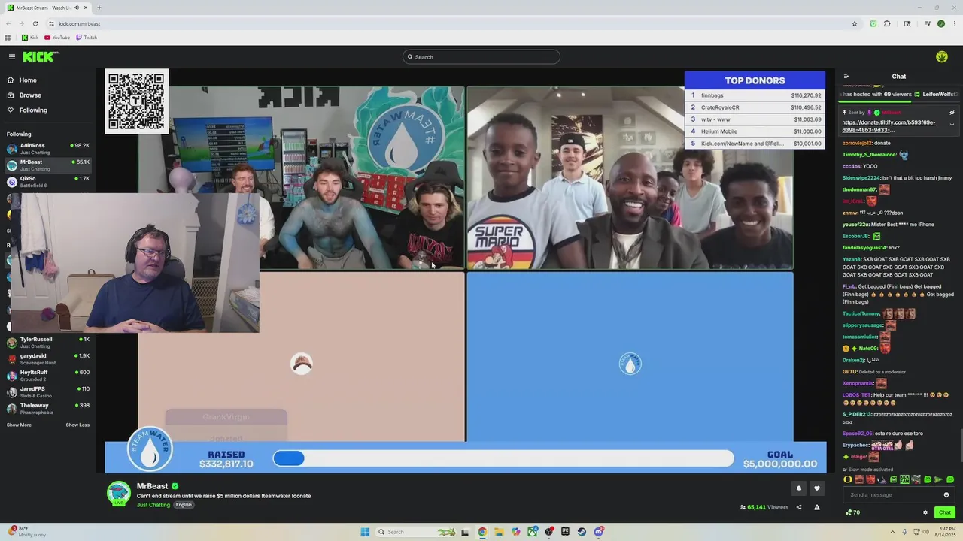This screenshot has height=541, width=963.
Task: Open Chrome three-dot menu
Action: (953, 23)
